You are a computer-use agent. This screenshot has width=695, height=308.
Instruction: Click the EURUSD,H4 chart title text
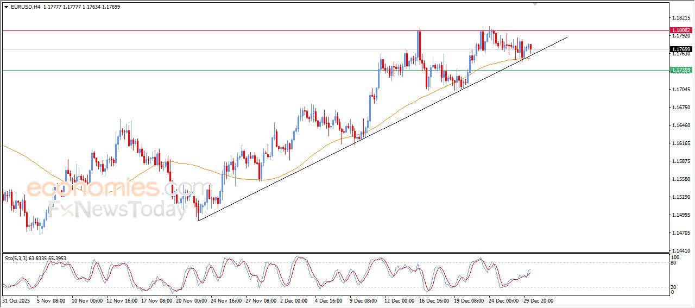(x=25, y=7)
